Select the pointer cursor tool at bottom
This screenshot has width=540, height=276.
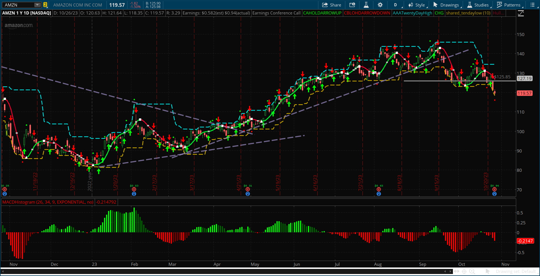[488, 271]
